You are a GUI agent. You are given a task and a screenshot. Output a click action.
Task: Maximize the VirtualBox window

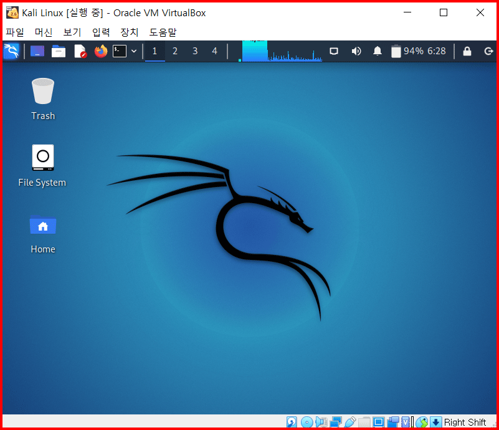(444, 12)
